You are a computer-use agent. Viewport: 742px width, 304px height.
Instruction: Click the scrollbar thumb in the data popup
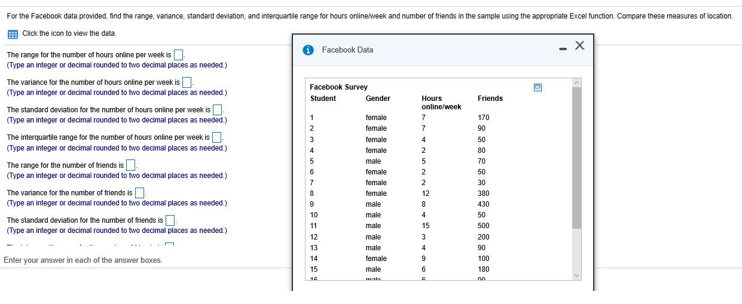click(576, 158)
